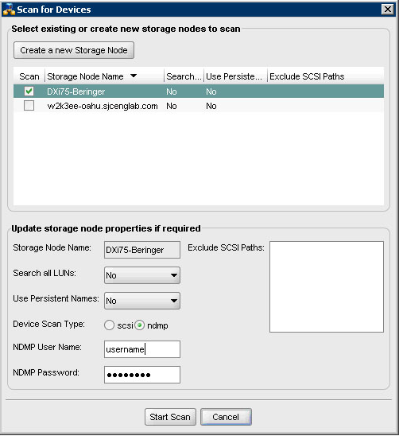Click the Scan for Devices title icon
Viewport: 399px width, 436px height.
point(8,10)
